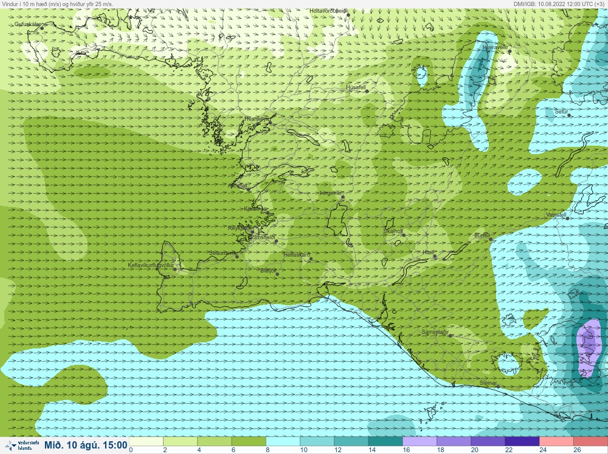Image resolution: width=608 pixels, height=454 pixels.
Task: Pick the 14–16 m/s dark teal legend swatch
Action: (385, 441)
